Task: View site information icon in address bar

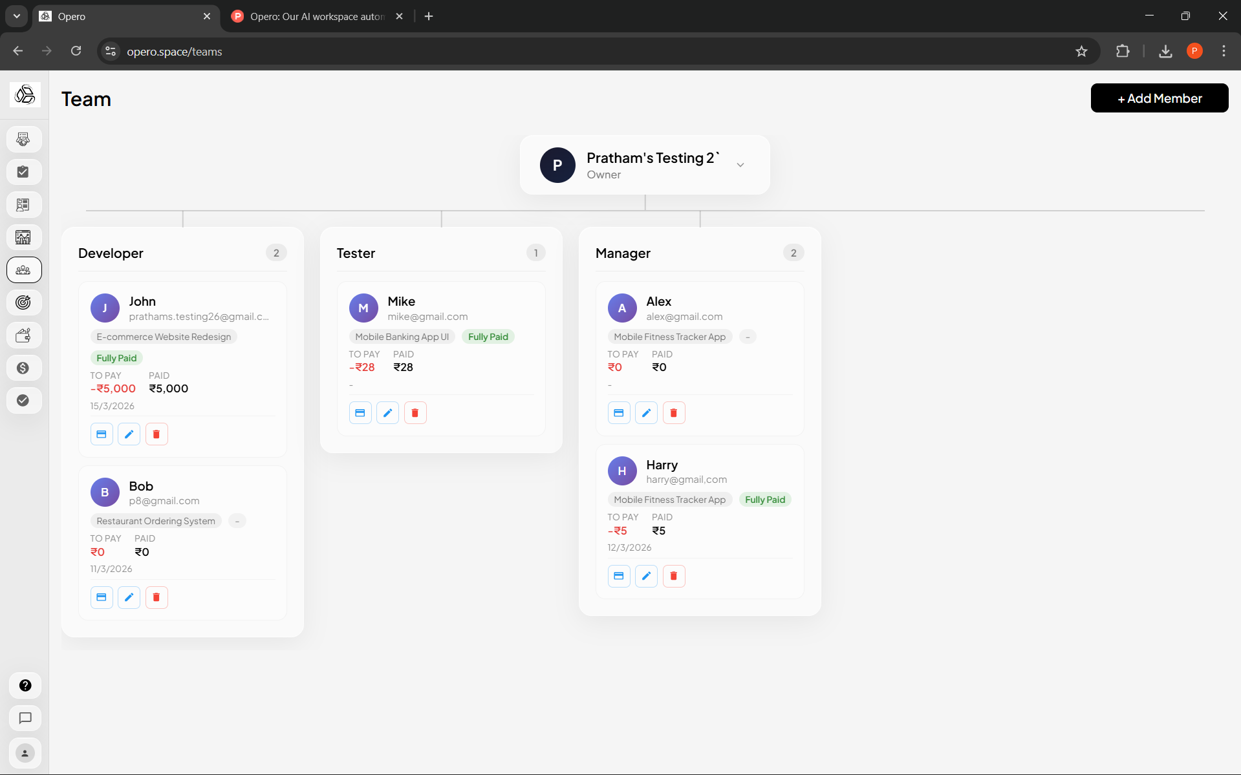Action: coord(111,51)
